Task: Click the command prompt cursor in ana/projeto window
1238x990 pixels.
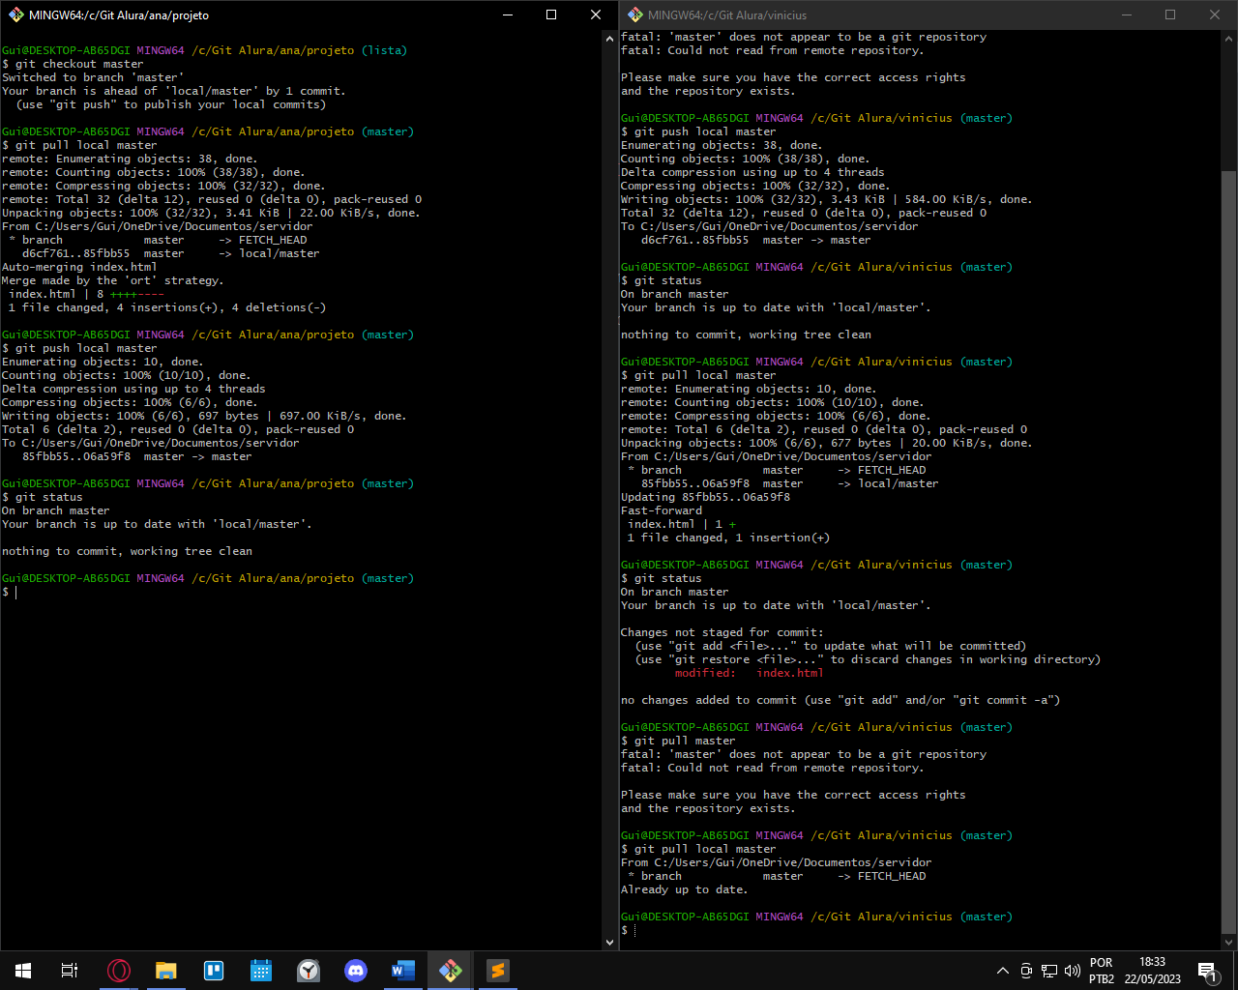Action: pyautogui.click(x=15, y=592)
